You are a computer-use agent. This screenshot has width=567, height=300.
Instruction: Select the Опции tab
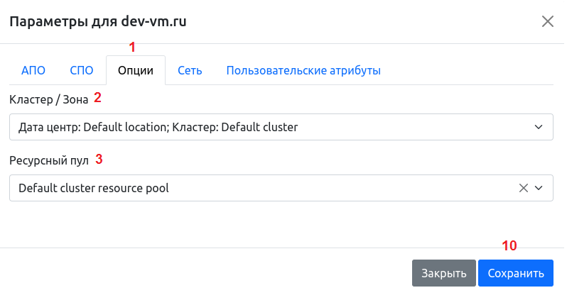135,71
